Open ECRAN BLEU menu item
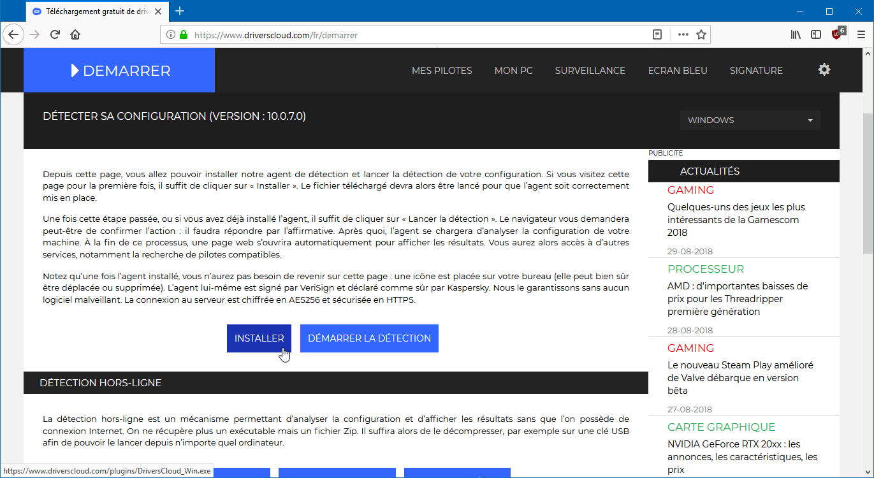Viewport: 874px width, 478px height. 678,71
